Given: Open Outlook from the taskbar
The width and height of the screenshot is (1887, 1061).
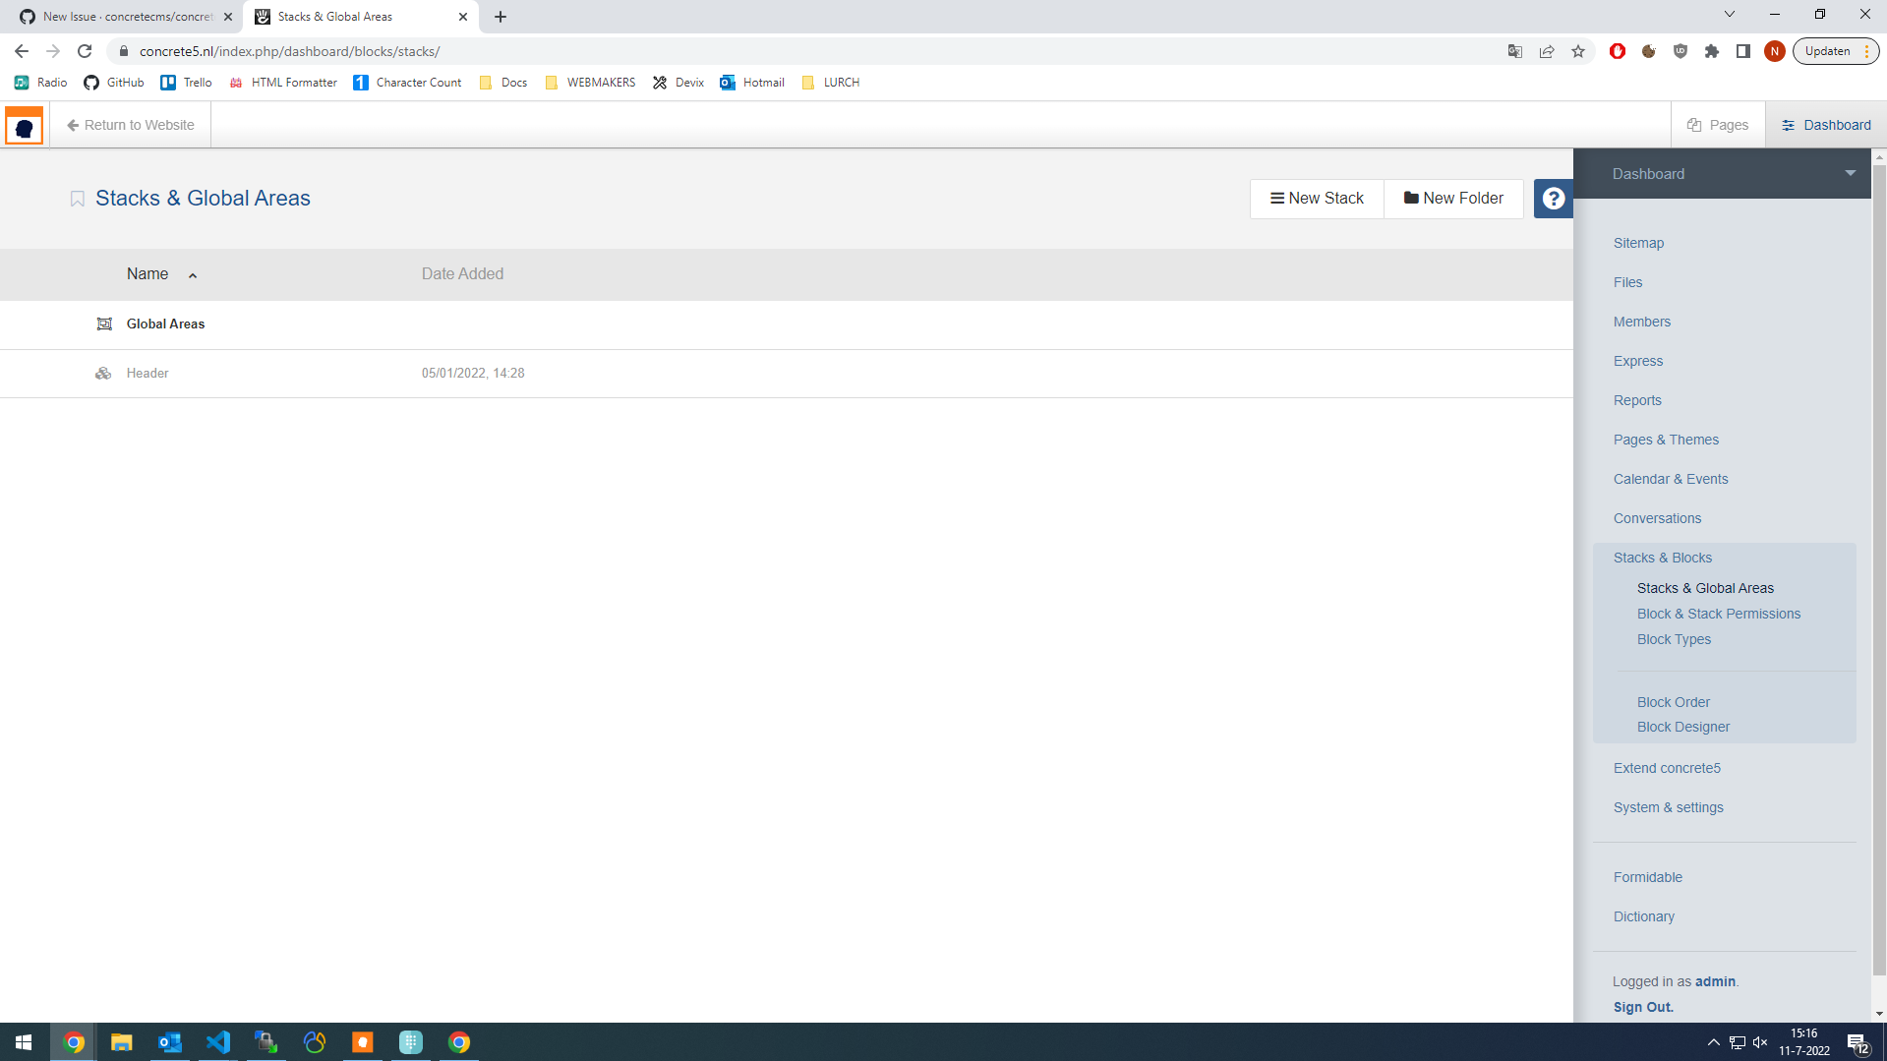Looking at the screenshot, I should point(169,1041).
